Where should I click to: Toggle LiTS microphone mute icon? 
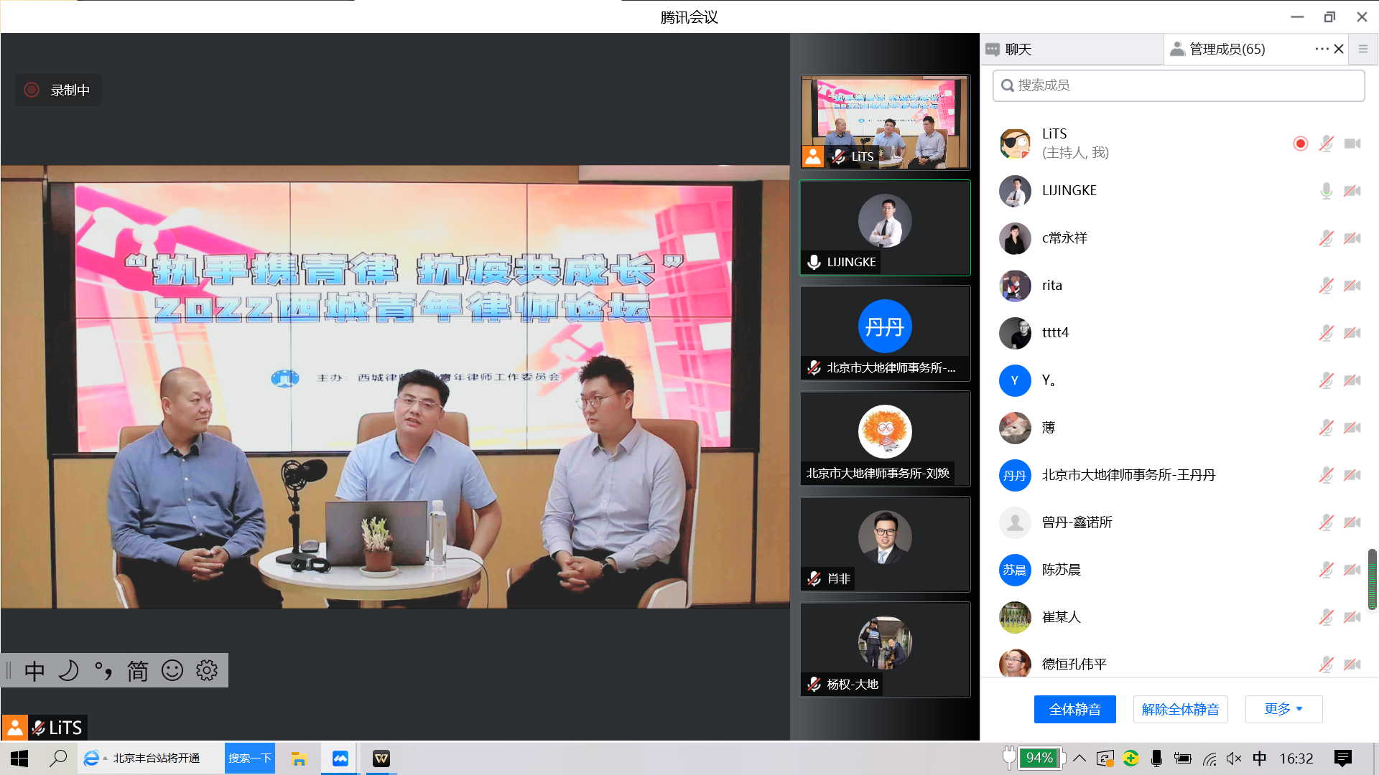click(1326, 144)
